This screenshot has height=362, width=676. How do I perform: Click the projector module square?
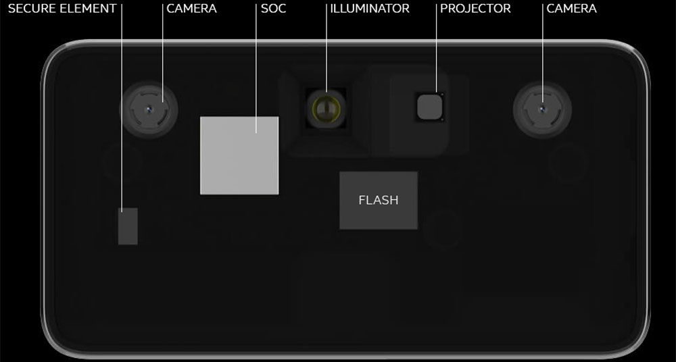click(x=430, y=107)
